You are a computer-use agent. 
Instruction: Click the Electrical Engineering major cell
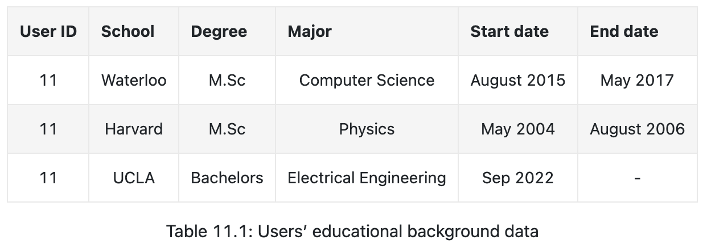tap(367, 178)
